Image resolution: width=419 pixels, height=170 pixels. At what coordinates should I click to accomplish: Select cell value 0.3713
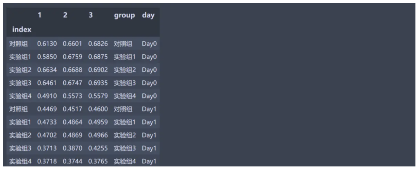click(x=47, y=148)
